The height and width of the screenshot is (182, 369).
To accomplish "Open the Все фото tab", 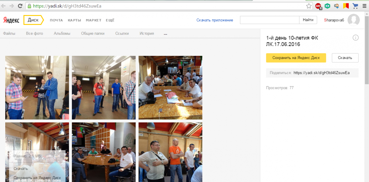I will tap(34, 33).
